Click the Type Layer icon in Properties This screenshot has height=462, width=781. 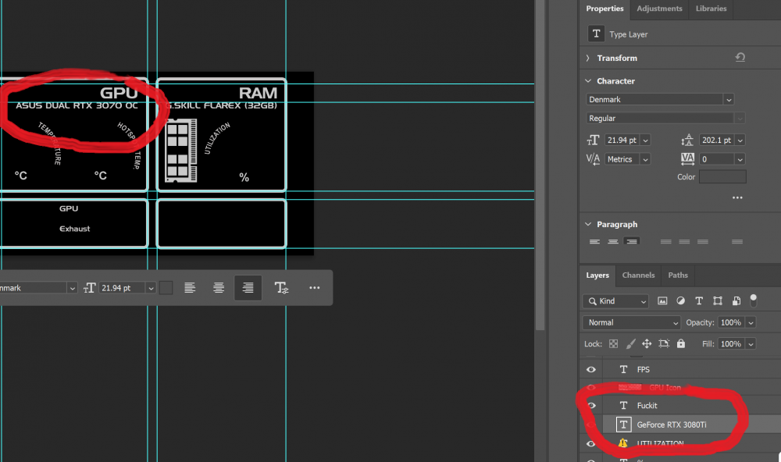coord(596,34)
